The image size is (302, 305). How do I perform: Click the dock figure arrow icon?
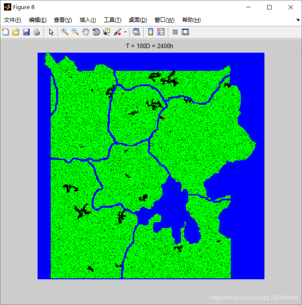(298, 20)
